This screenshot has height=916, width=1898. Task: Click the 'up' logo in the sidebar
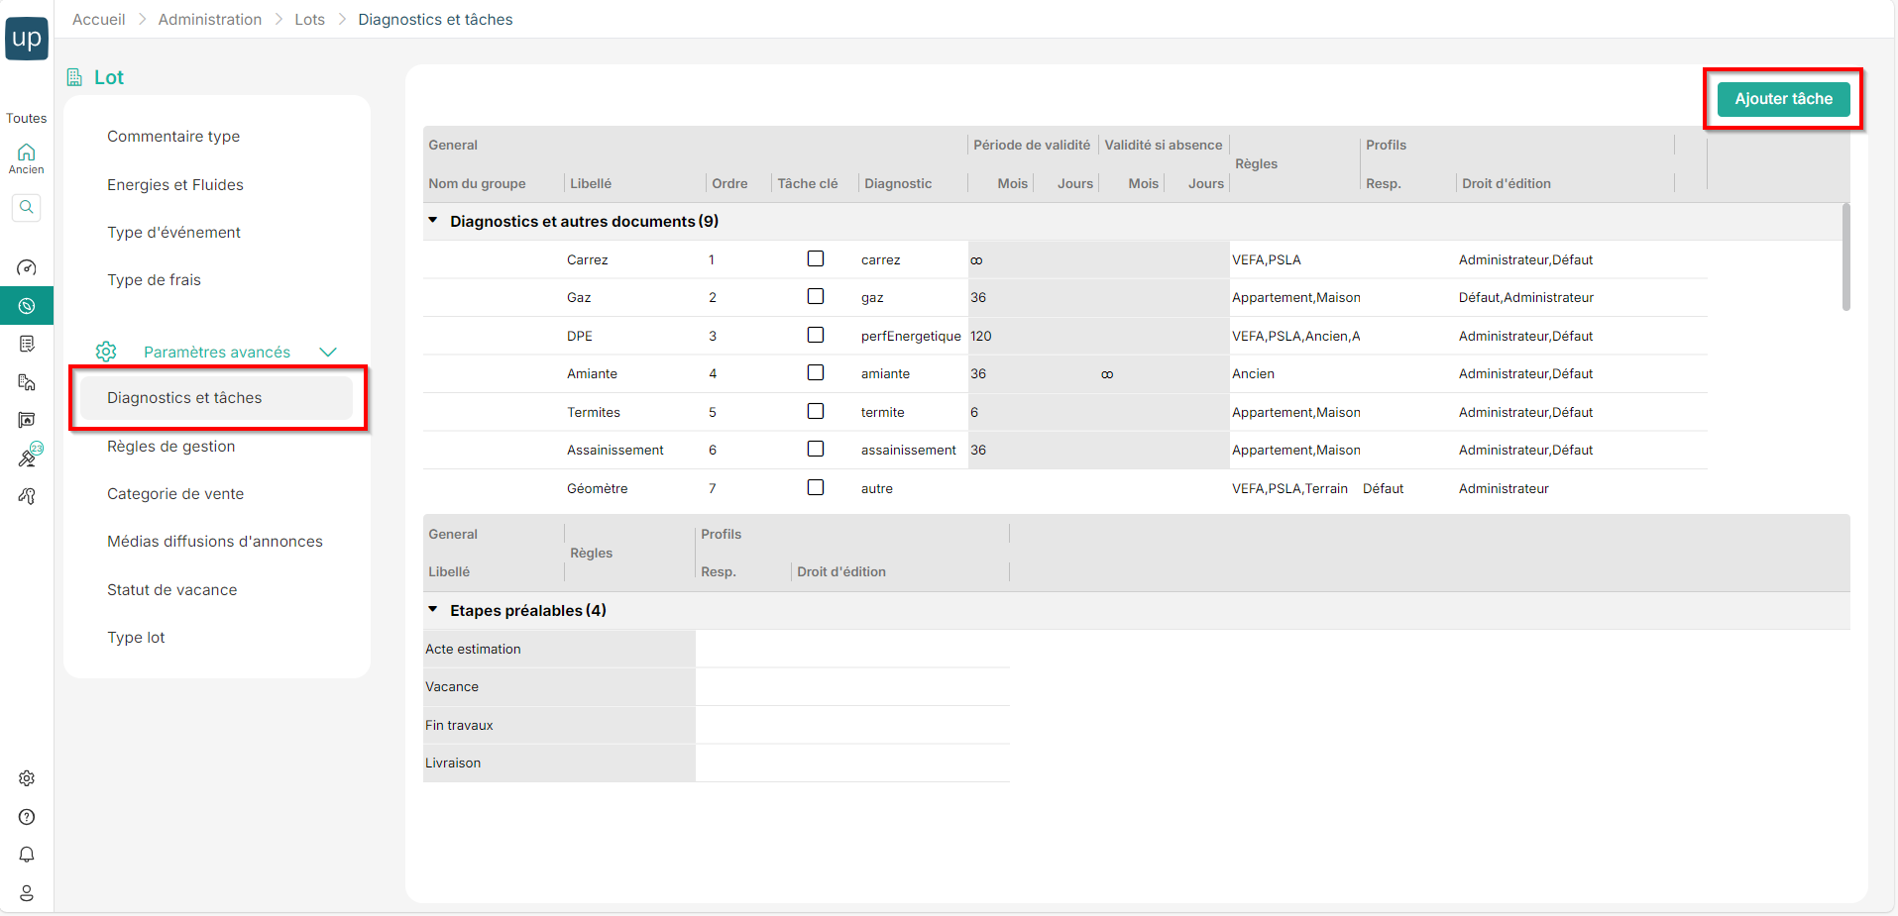click(27, 39)
